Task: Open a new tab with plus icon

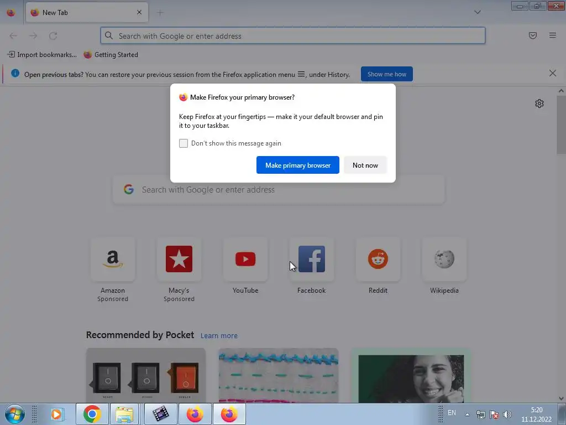Action: click(160, 13)
